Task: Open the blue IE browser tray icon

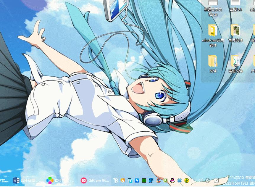Action: pyautogui.click(x=179, y=180)
